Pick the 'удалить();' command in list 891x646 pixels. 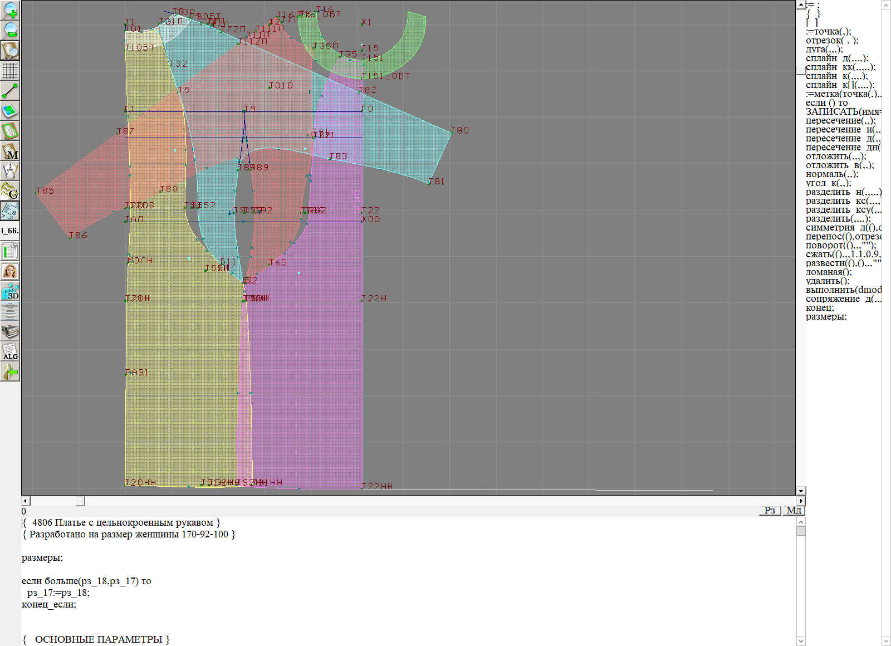pos(828,281)
